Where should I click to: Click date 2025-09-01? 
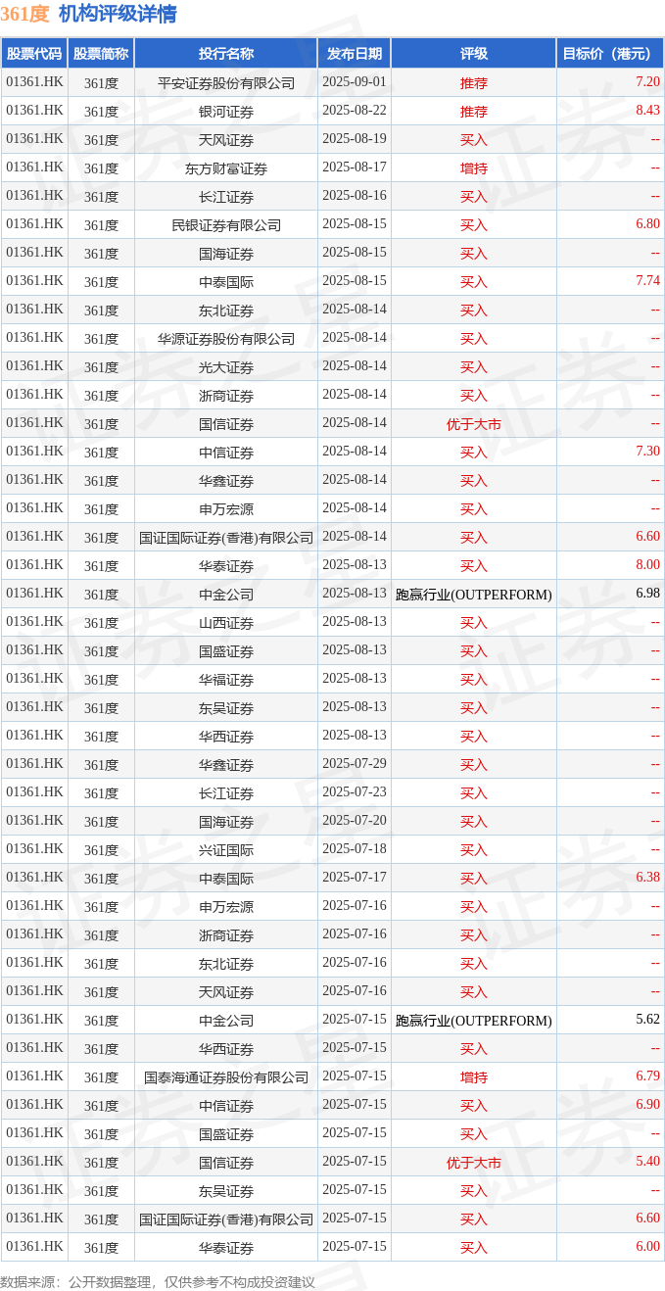click(x=355, y=82)
